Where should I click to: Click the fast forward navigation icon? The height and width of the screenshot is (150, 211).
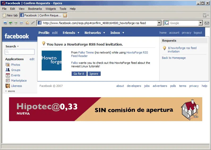pyautogui.click(x=21, y=23)
